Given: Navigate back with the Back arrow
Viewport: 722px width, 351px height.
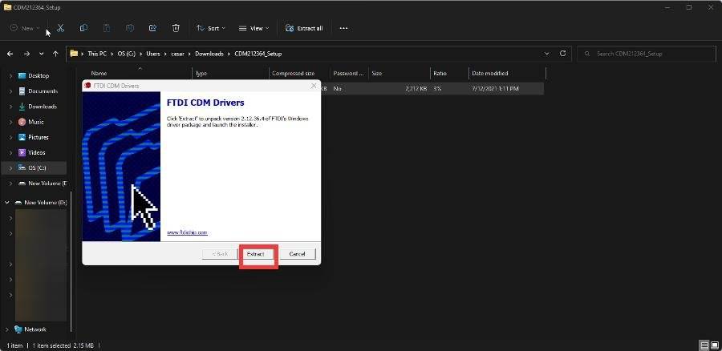Looking at the screenshot, I should click(x=10, y=54).
